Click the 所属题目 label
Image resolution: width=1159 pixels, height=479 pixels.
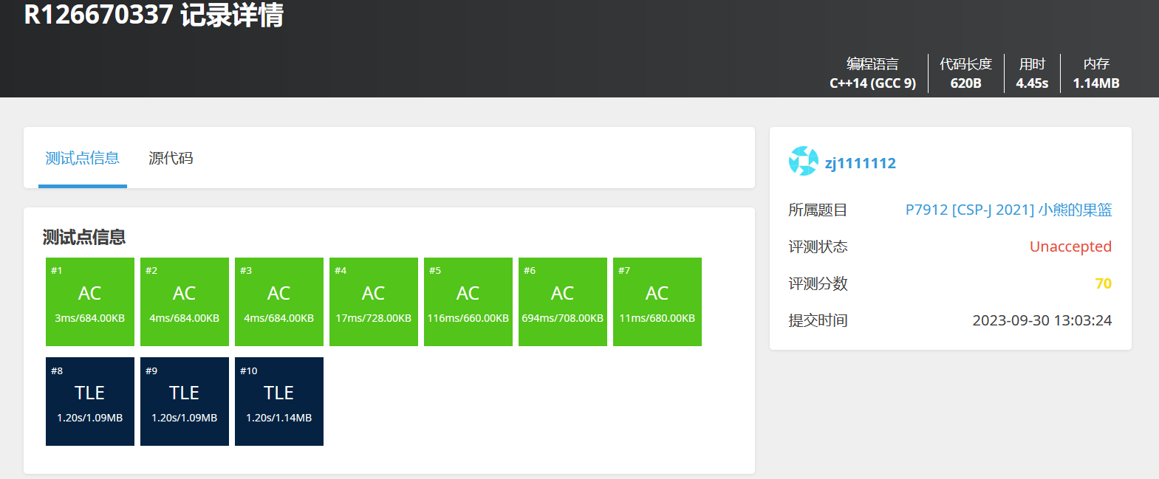tap(818, 210)
